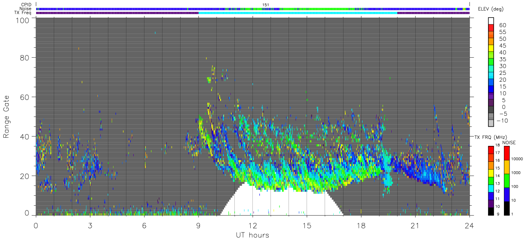The width and height of the screenshot is (528, 244).
Task: Click the 6 tick on UT hours axis
Action: point(144,225)
